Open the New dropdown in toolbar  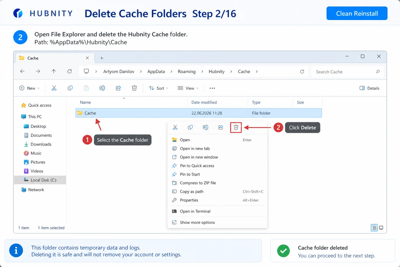[30, 88]
